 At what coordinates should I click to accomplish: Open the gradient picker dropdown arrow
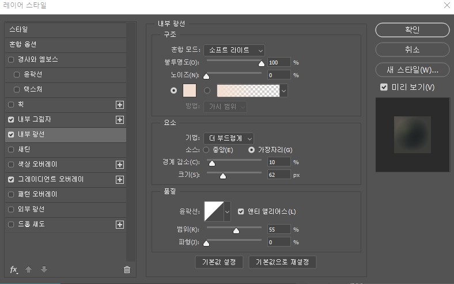tap(283, 91)
